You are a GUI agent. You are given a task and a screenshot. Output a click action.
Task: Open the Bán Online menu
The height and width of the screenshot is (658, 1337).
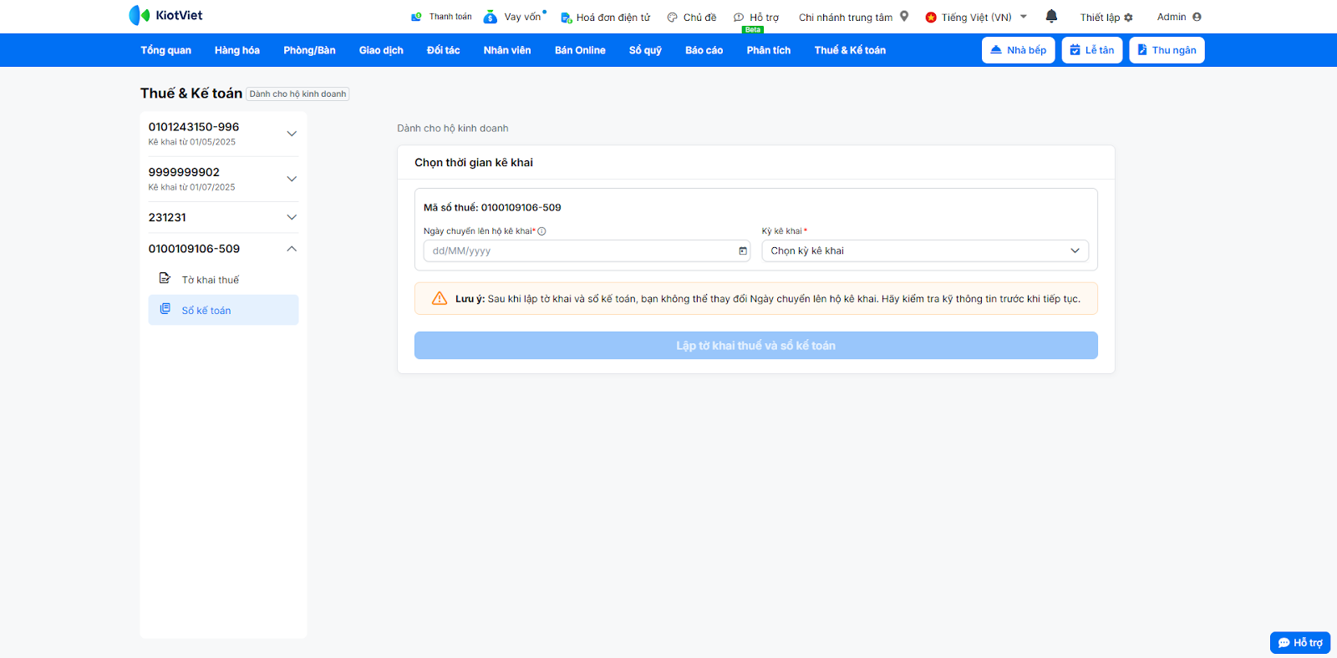pyautogui.click(x=580, y=50)
